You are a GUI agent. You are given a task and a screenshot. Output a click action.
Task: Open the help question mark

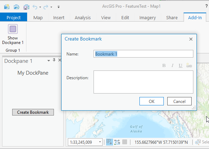[207, 6]
